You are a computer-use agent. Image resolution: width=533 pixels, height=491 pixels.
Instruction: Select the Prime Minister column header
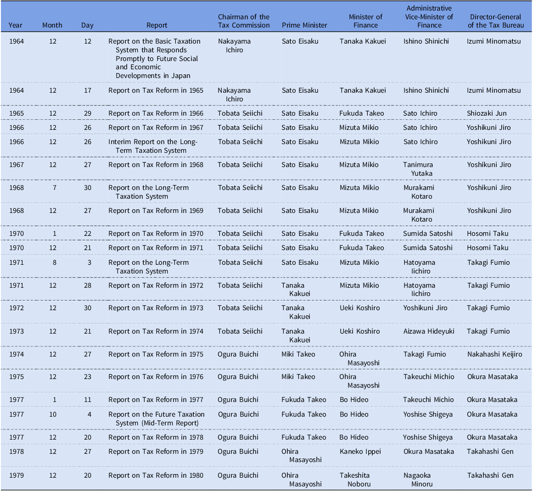[304, 25]
